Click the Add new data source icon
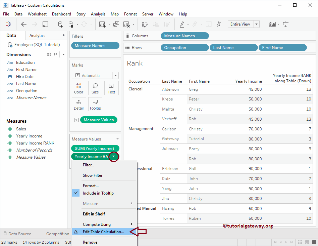This screenshot has height=246, width=318. coord(60,24)
